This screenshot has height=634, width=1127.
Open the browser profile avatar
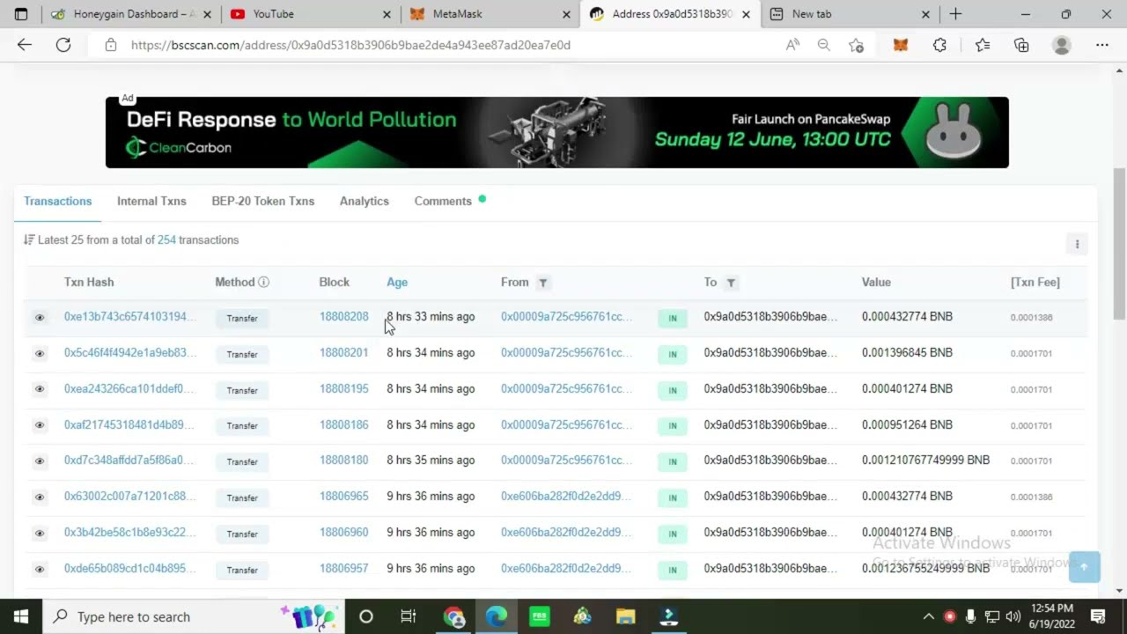[x=1062, y=45]
